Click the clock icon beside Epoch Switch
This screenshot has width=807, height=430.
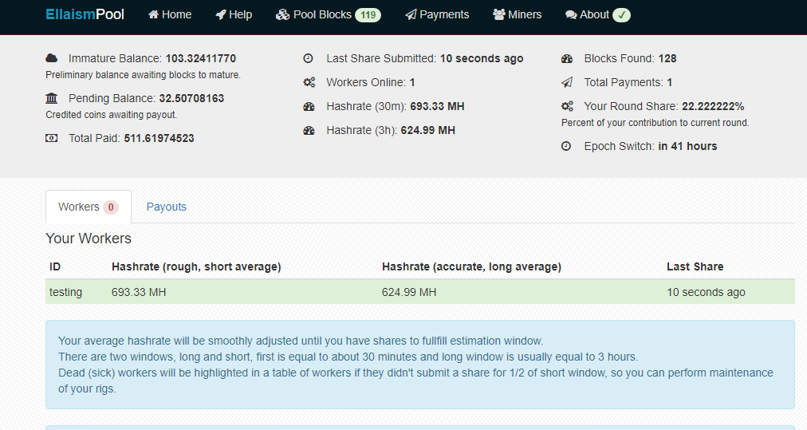(566, 146)
